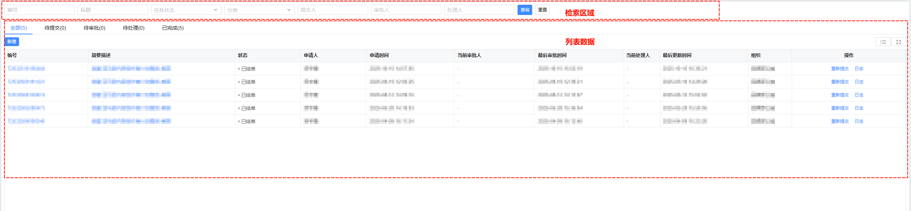This screenshot has width=911, height=211.
Task: Open the 任务状态 dropdown
Action: pos(186,10)
